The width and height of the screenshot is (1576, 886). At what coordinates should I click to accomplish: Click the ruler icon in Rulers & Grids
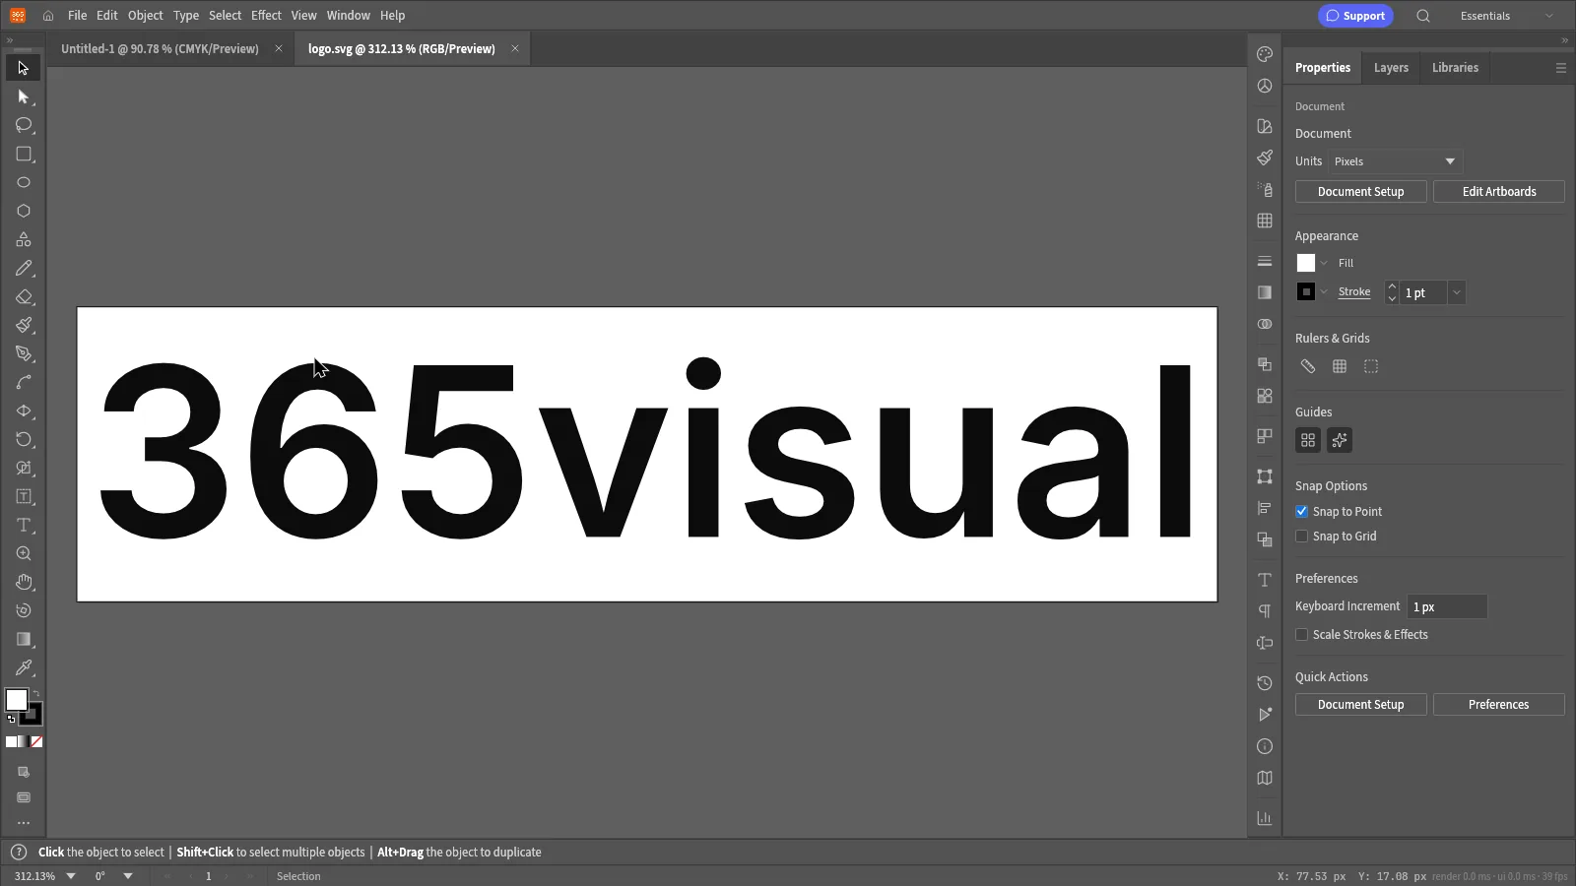tap(1308, 366)
